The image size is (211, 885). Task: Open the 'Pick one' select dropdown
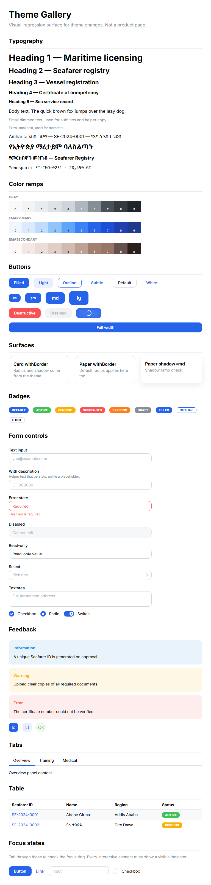[80, 575]
